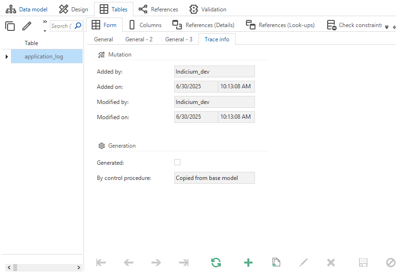Click the green refresh icon
Viewport: 396px width, 273px height.
(x=216, y=263)
